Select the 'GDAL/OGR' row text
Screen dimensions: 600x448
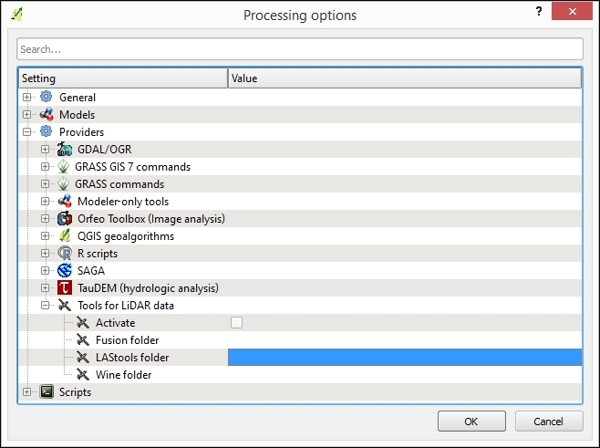pos(105,150)
